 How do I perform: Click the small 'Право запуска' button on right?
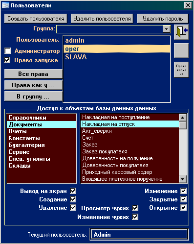pyautogui.click(x=181, y=70)
